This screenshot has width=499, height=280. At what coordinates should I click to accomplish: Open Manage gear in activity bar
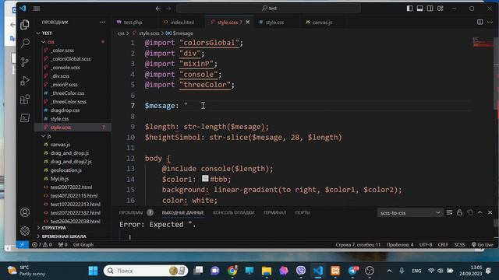(x=25, y=231)
